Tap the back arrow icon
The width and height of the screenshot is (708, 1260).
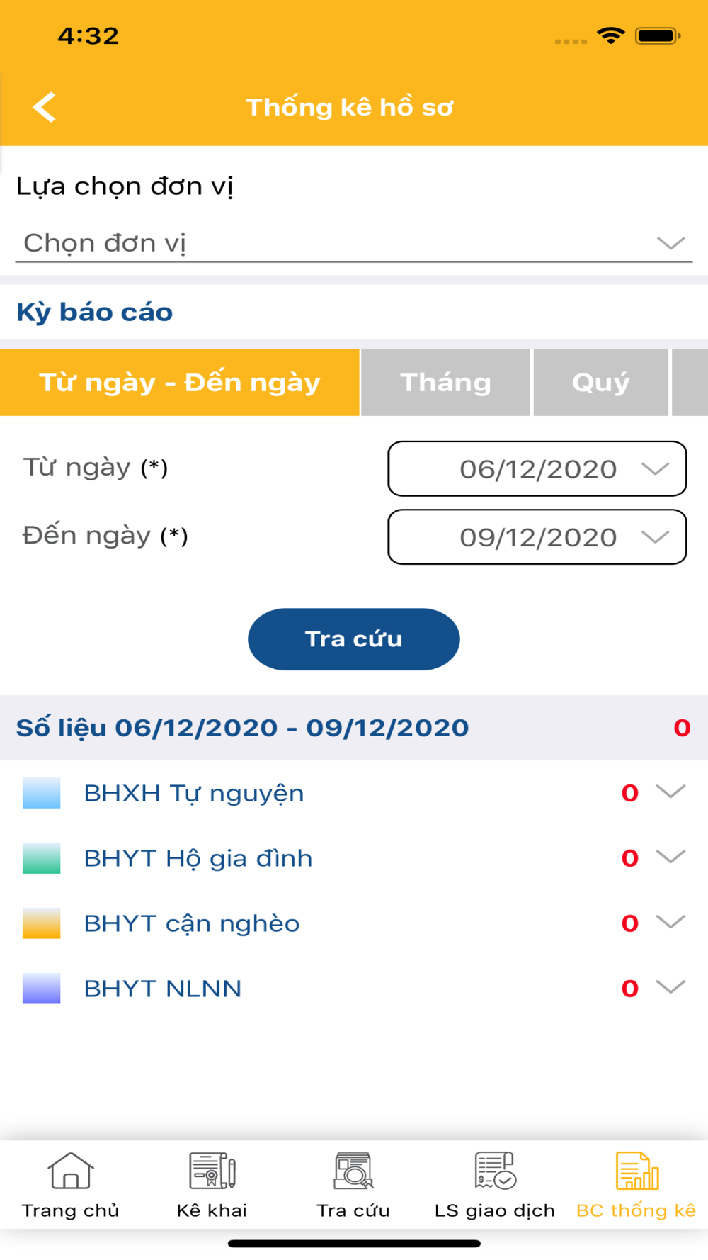[x=45, y=108]
